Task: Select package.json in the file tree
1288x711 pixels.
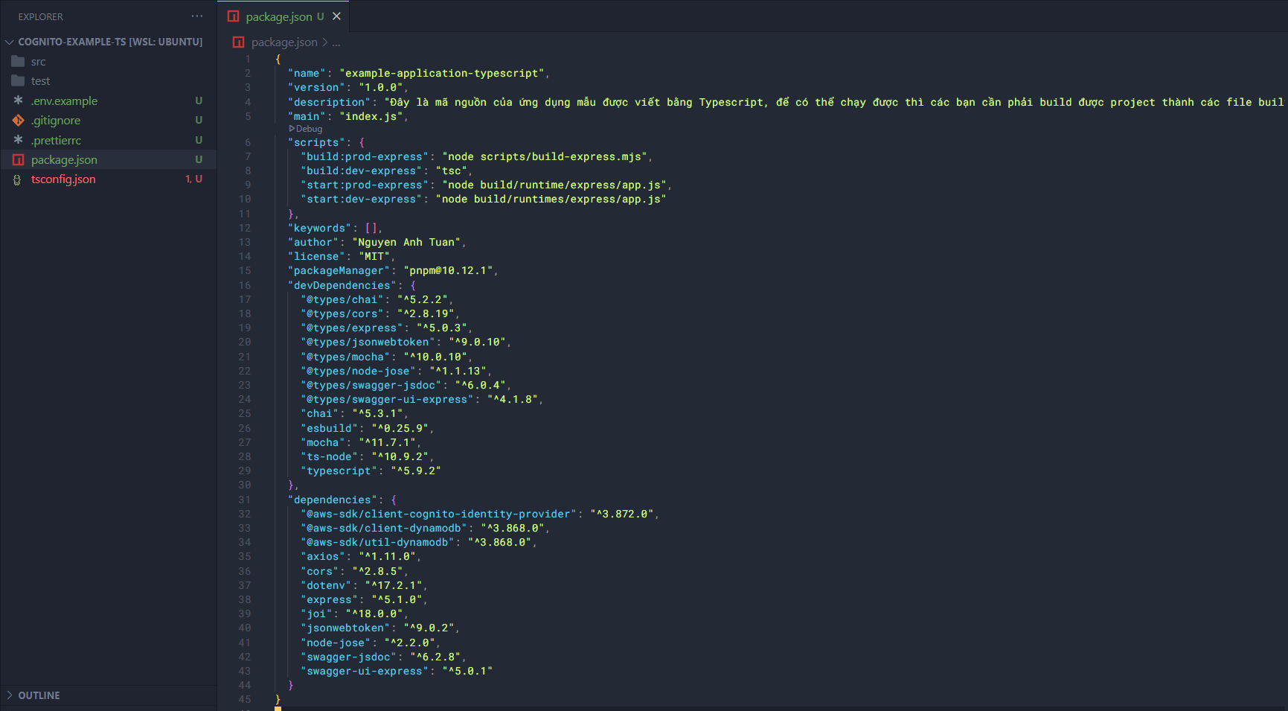Action: [64, 160]
